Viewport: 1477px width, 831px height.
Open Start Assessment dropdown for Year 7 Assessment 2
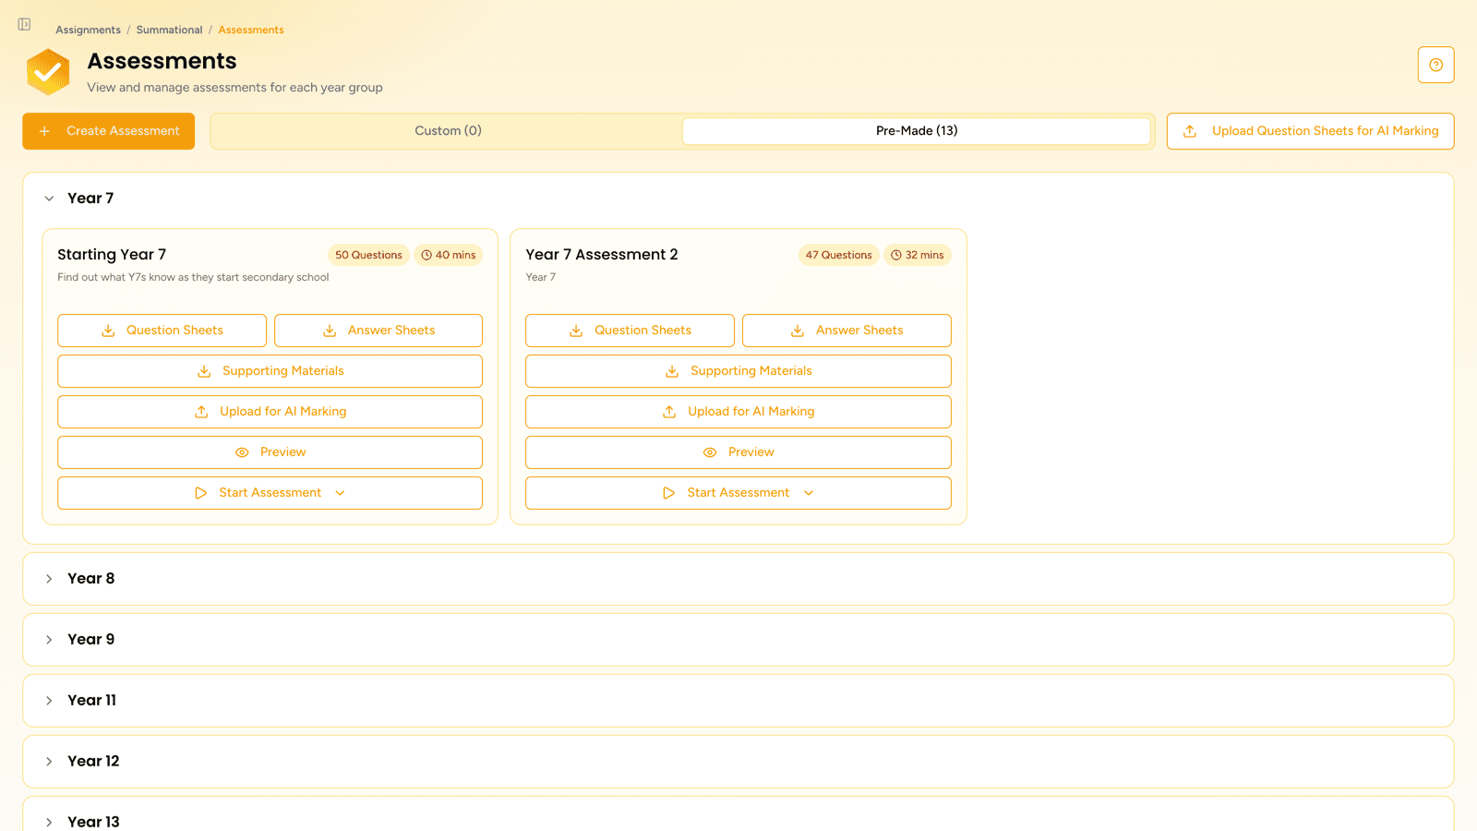click(738, 493)
